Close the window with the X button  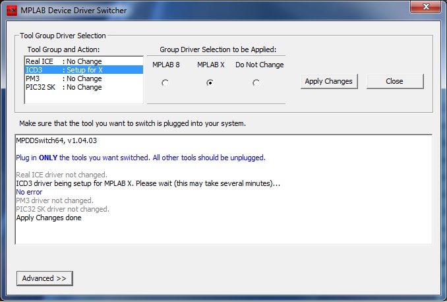(426, 7)
